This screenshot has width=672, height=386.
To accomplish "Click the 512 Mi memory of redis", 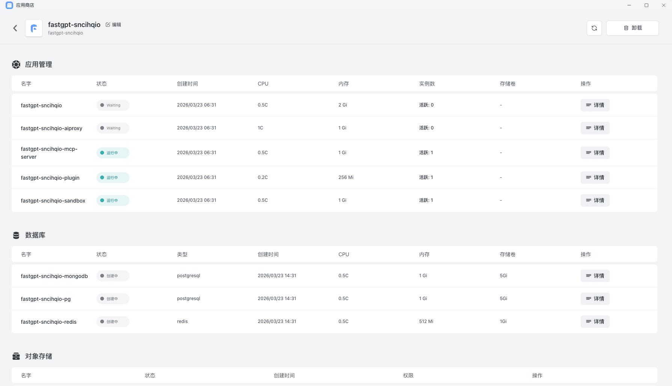I will click(426, 321).
